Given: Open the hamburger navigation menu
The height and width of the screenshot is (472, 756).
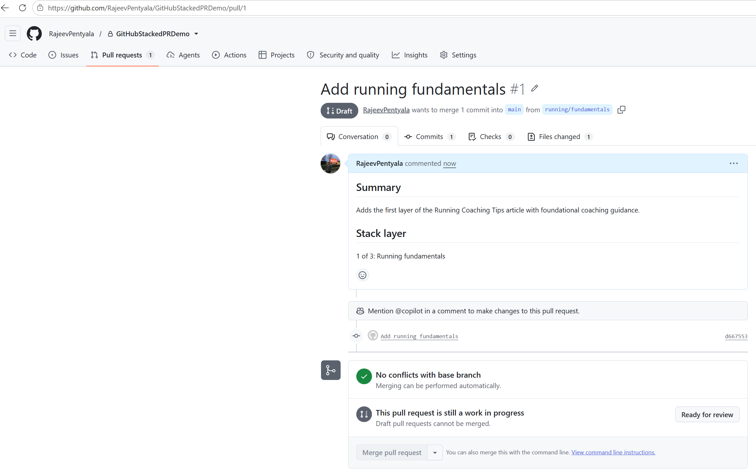Looking at the screenshot, I should click(x=13, y=33).
